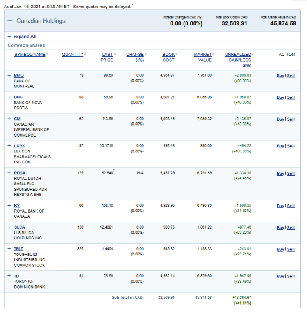This screenshot has height=312, width=307.
Task: Click Sell in the SLCA row
Action: point(291,228)
